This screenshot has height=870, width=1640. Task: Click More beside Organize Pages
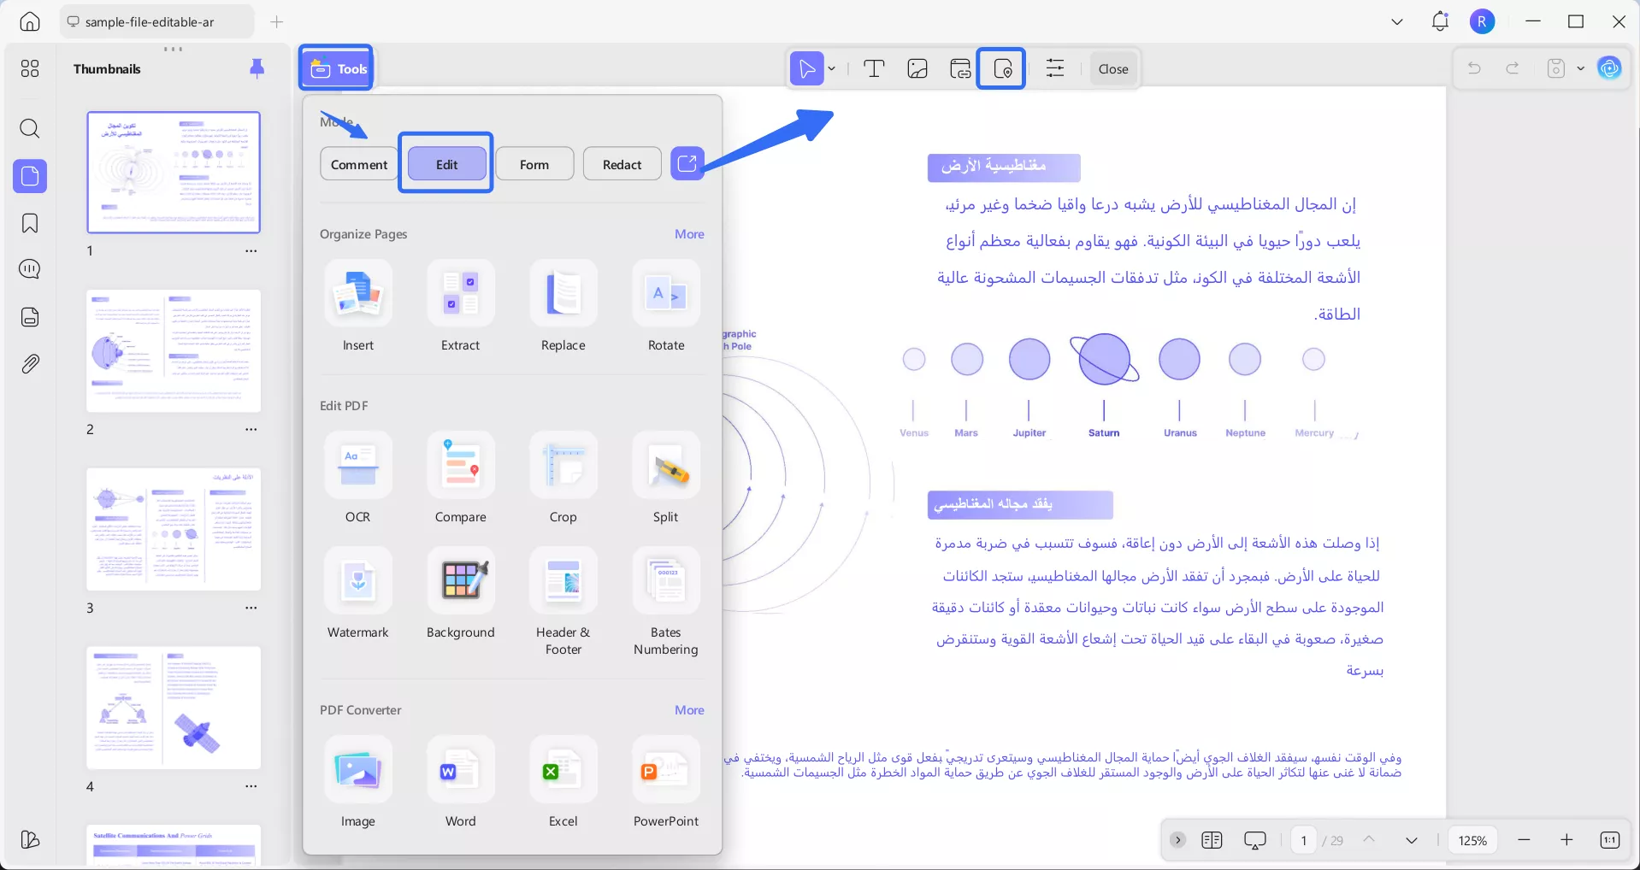[x=688, y=233]
